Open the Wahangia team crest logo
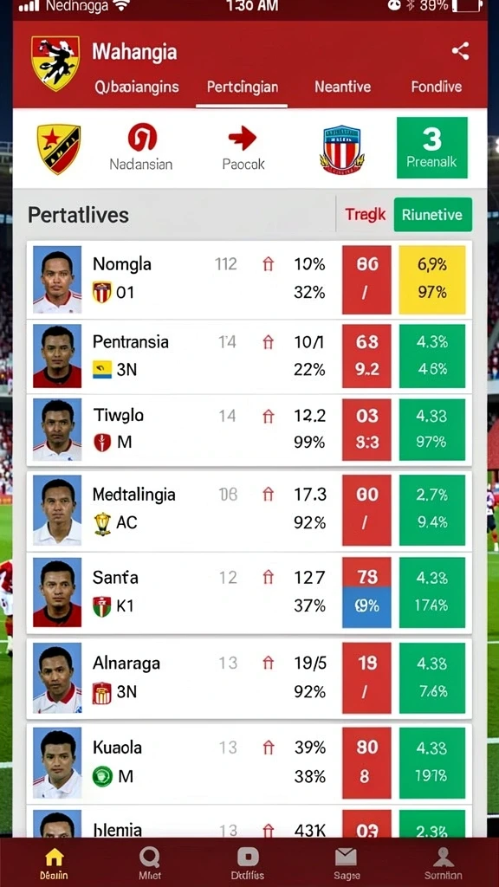The height and width of the screenshot is (887, 499). 55,62
